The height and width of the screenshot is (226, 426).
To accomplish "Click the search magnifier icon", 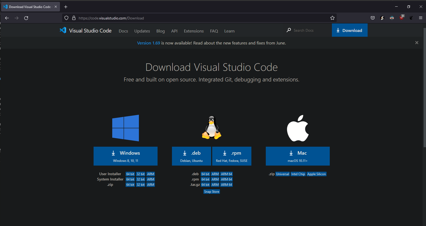I will pyautogui.click(x=289, y=30).
